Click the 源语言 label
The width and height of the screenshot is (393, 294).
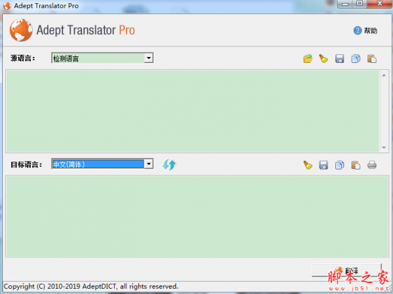point(23,58)
